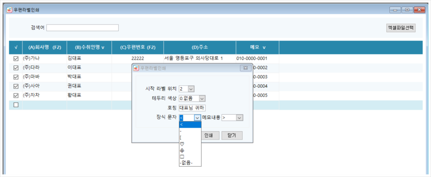Sort by (B)수취인명 column header

point(89,48)
